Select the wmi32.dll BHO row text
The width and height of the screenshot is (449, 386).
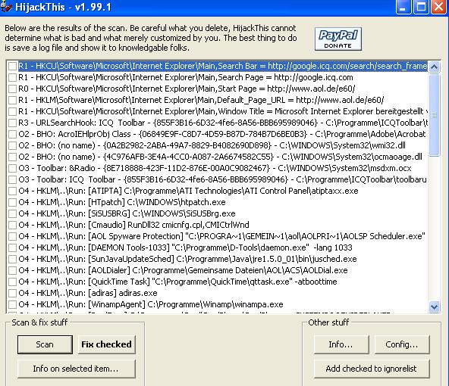(x=212, y=146)
